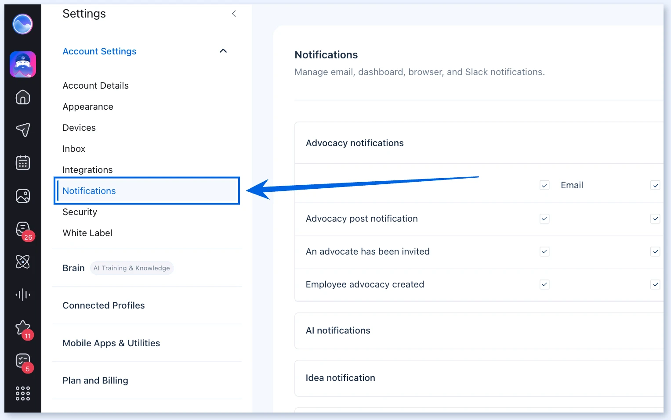Open White Label settings
The image size is (671, 420).
[x=87, y=233]
